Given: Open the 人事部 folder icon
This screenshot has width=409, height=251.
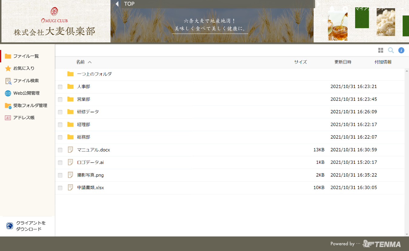Looking at the screenshot, I should coord(71,87).
